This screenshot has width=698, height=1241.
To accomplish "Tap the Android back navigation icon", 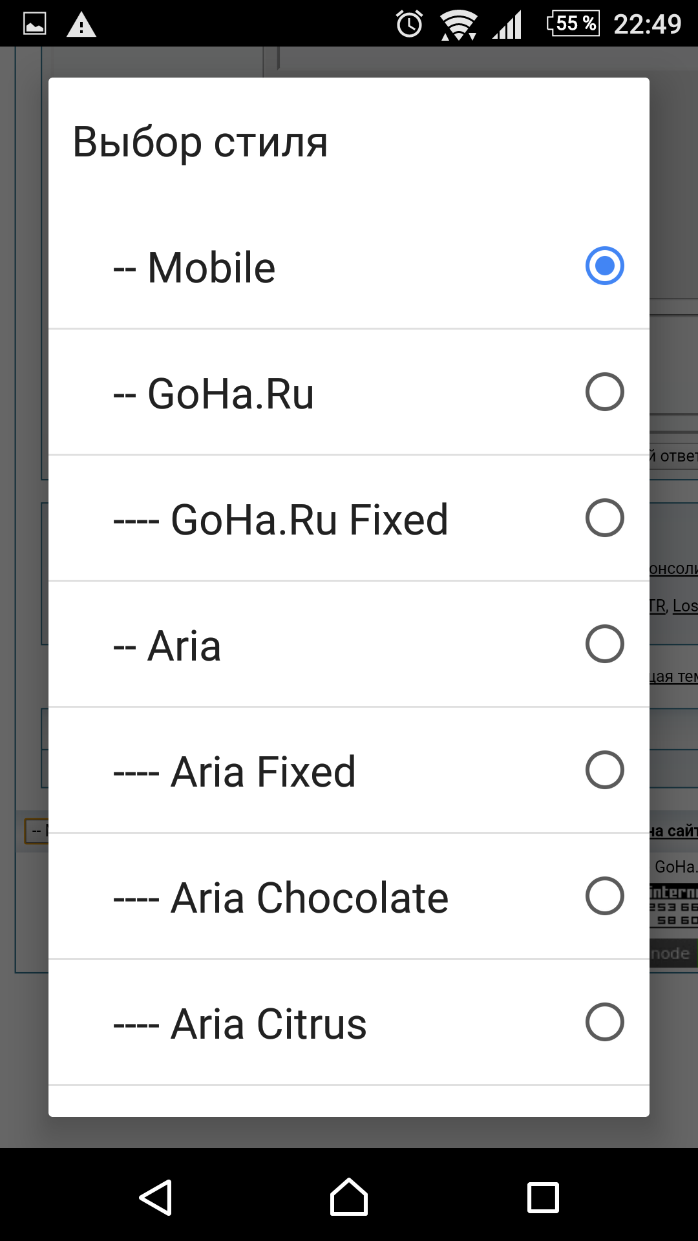I will pyautogui.click(x=156, y=1198).
